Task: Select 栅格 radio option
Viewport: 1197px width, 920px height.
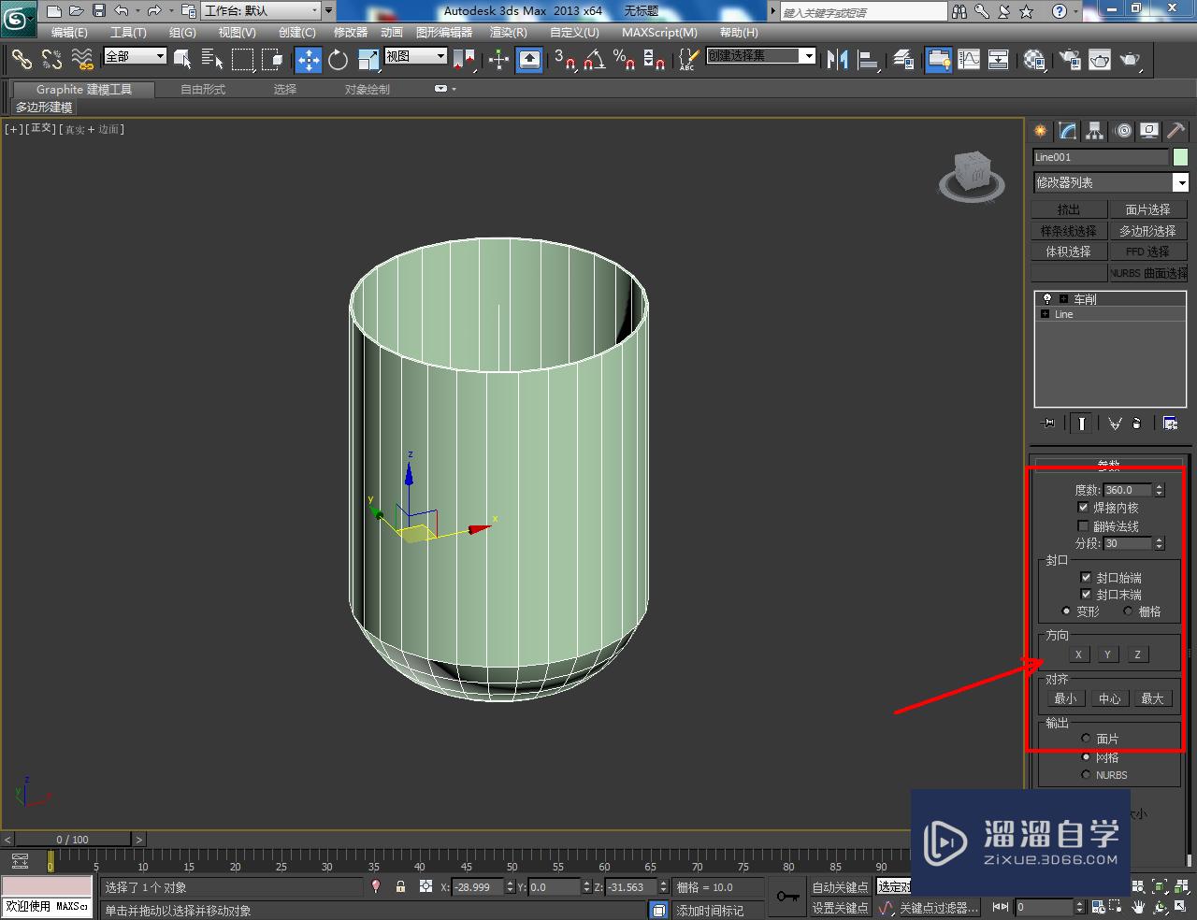Action: [1128, 611]
